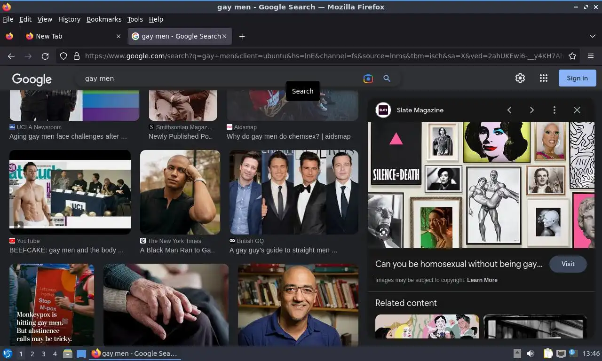Open a new tab with plus button
This screenshot has height=361, width=602.
[242, 36]
